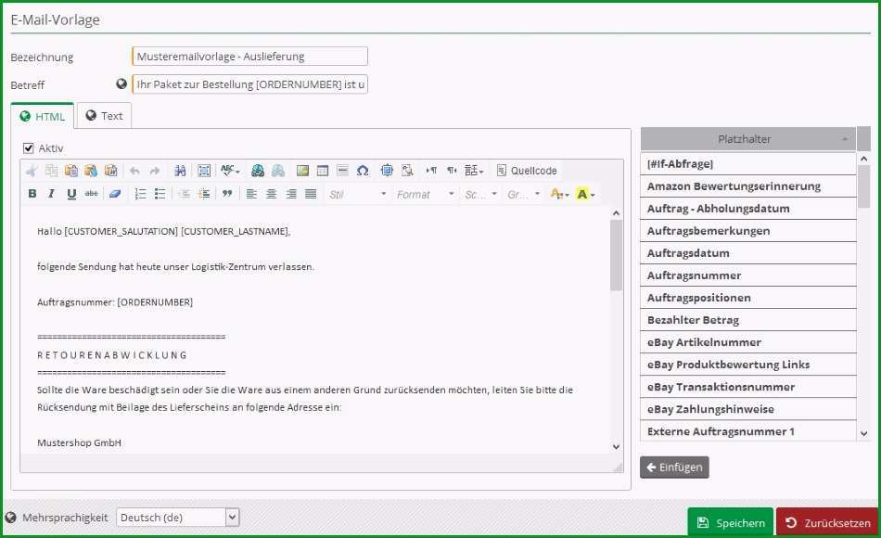Open Mehrsprachigkeit Deutsch (de) dropdown

[178, 518]
